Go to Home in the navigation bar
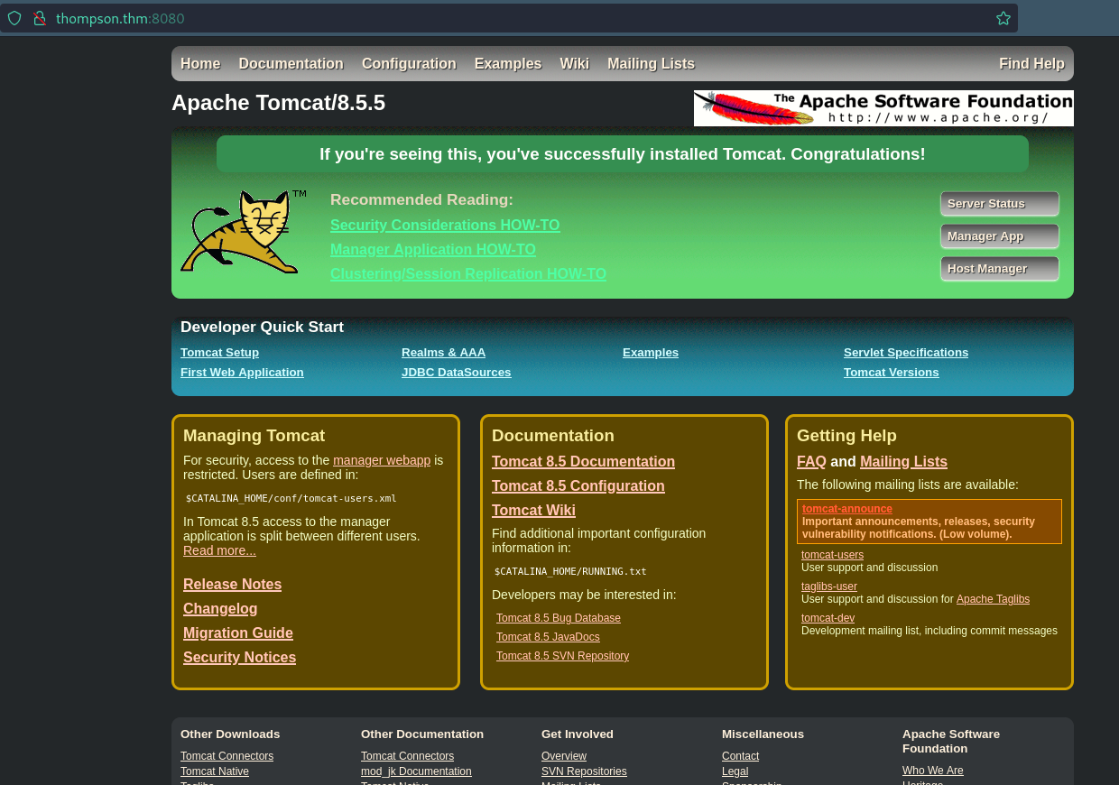Image resolution: width=1119 pixels, height=785 pixels. click(200, 63)
